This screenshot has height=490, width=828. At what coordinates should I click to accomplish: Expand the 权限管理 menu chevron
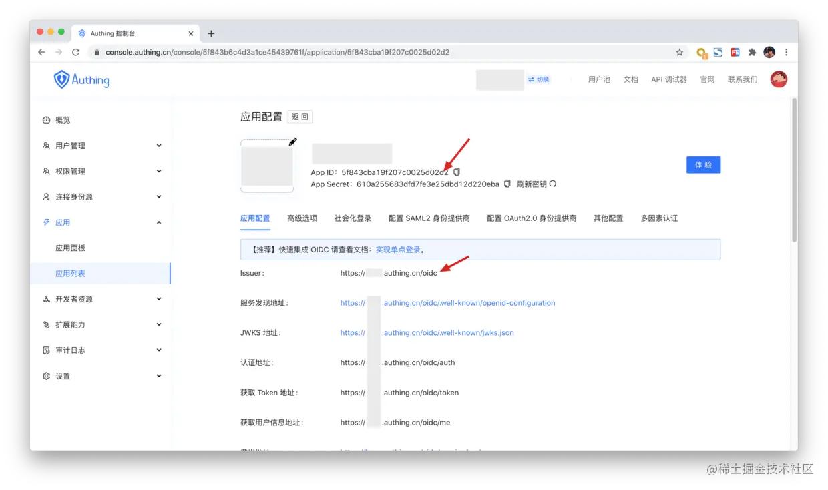(x=159, y=171)
